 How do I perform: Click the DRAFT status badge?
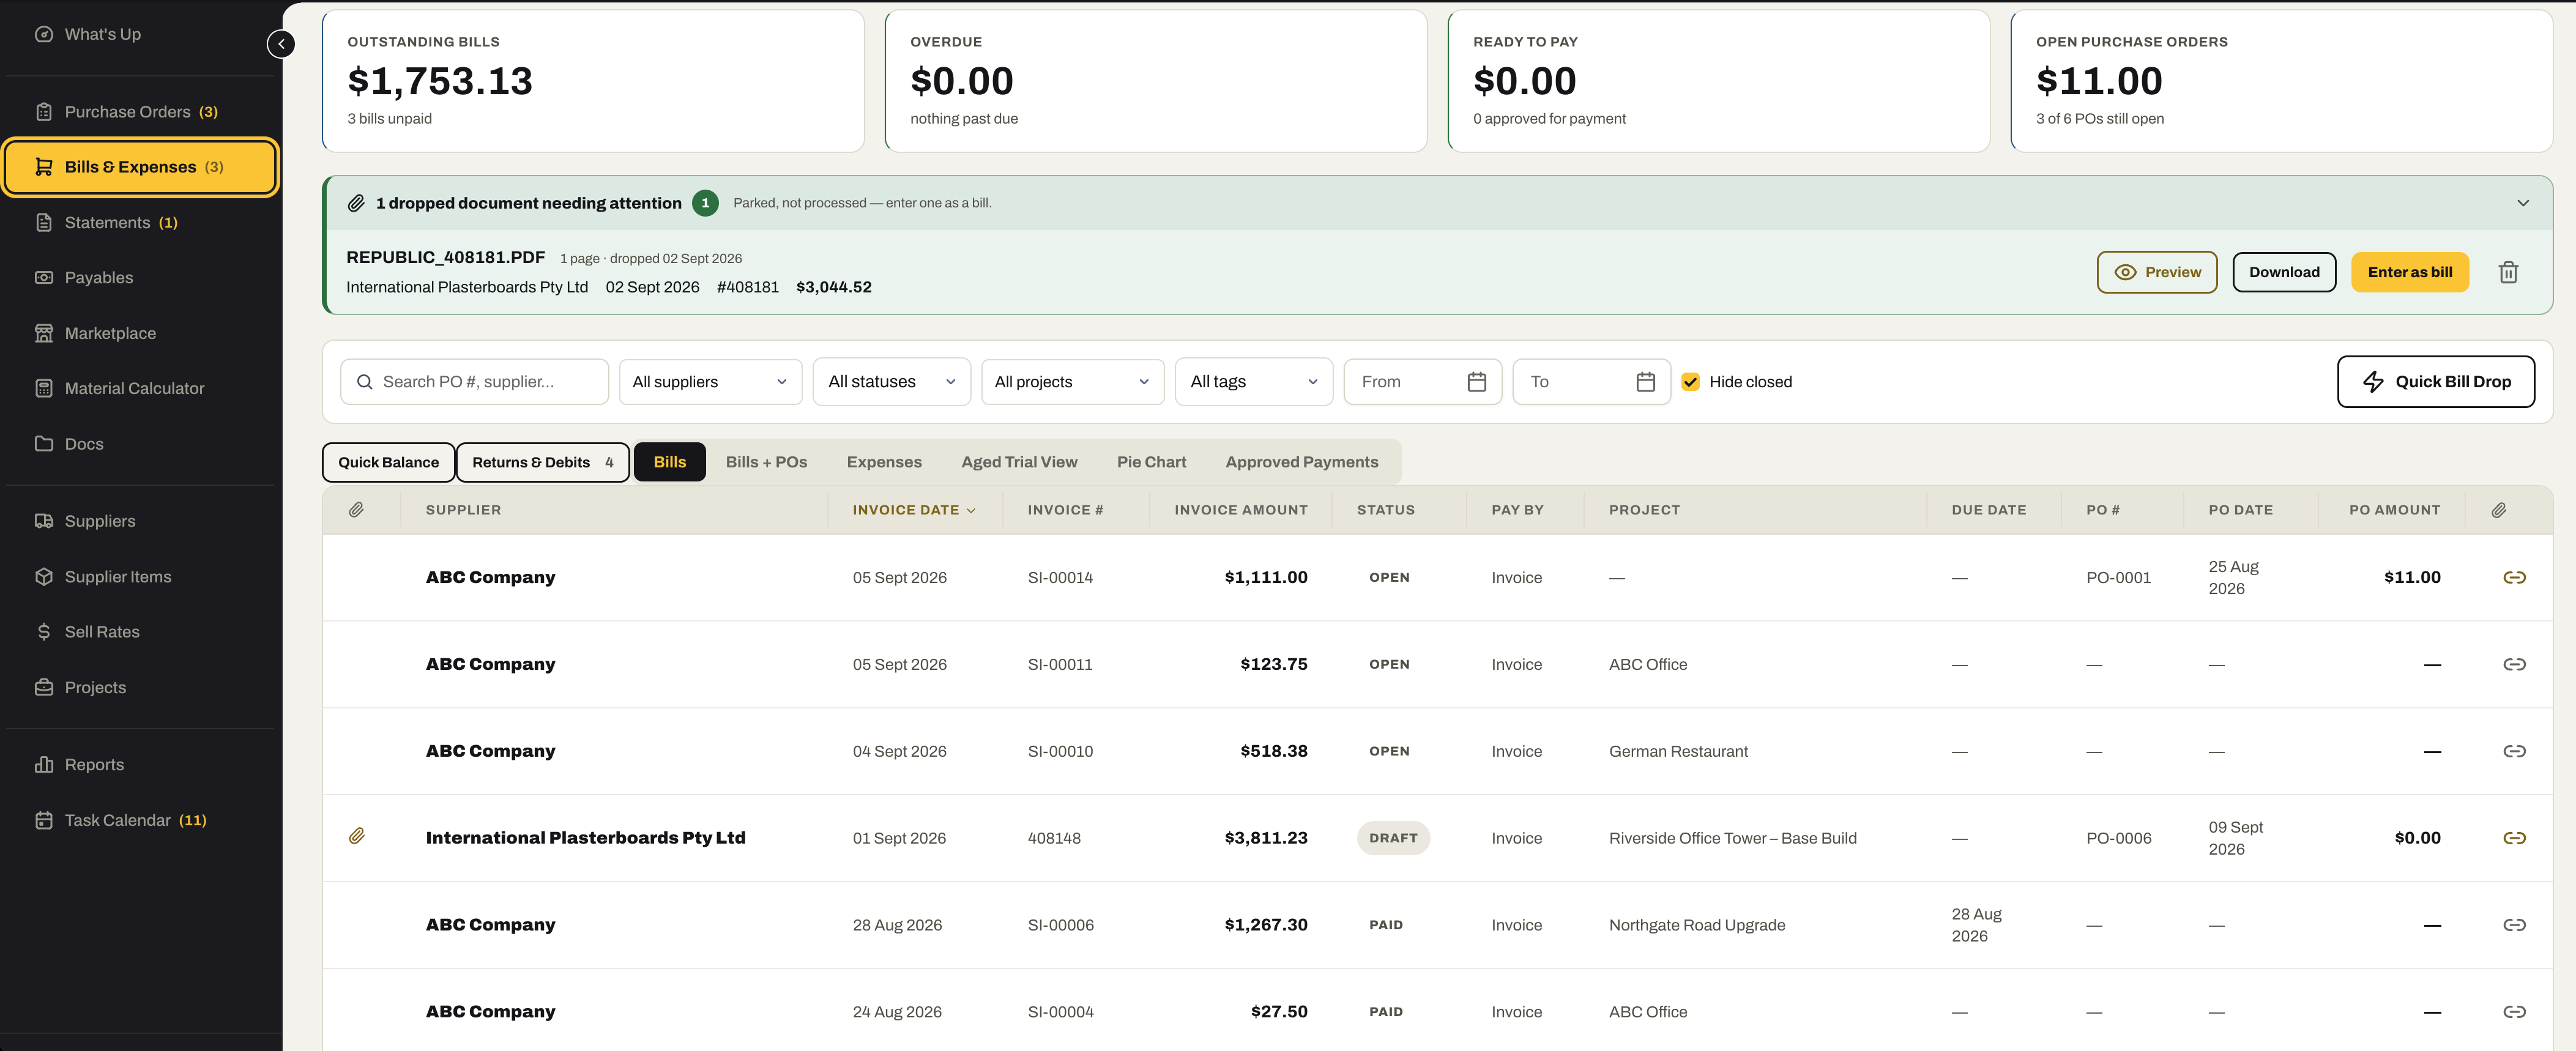click(x=1393, y=838)
